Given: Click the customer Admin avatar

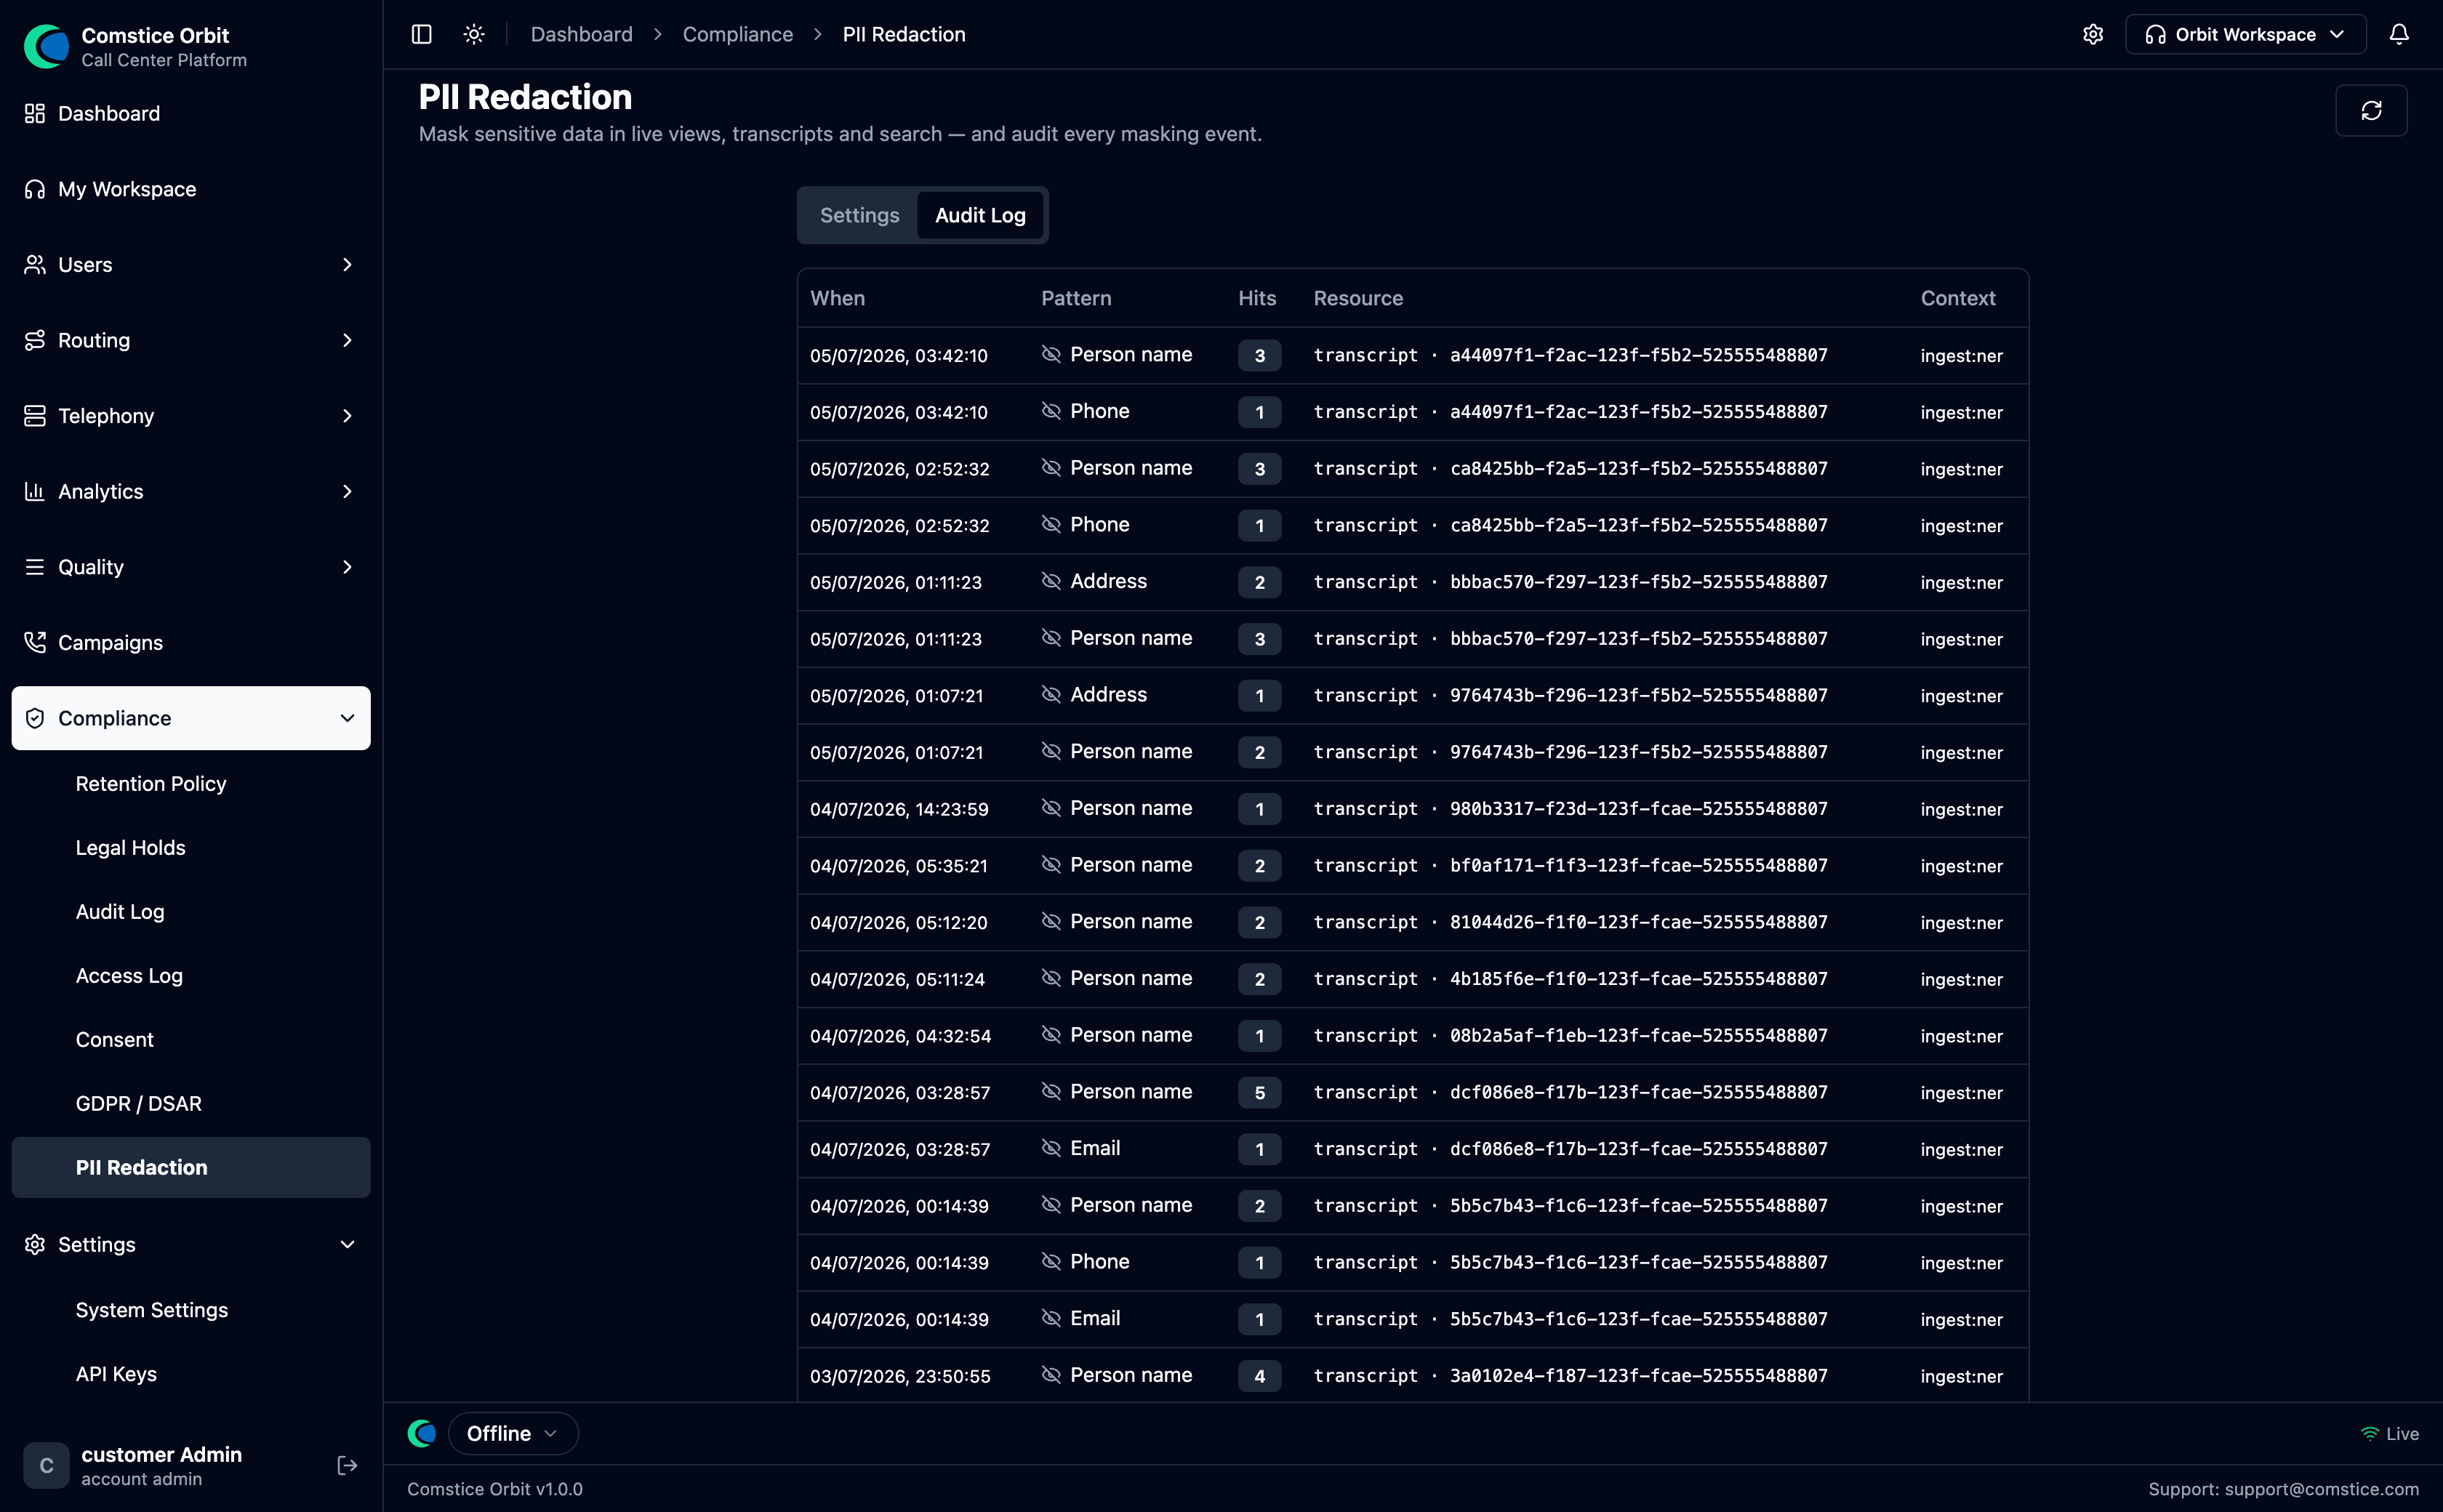Looking at the screenshot, I should point(46,1465).
